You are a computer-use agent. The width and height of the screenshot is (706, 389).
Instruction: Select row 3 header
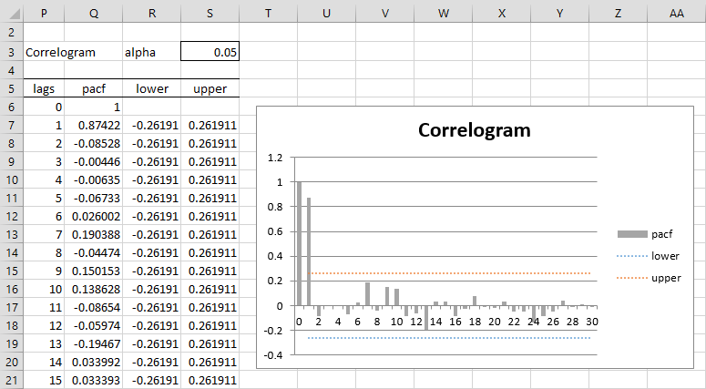tap(11, 51)
